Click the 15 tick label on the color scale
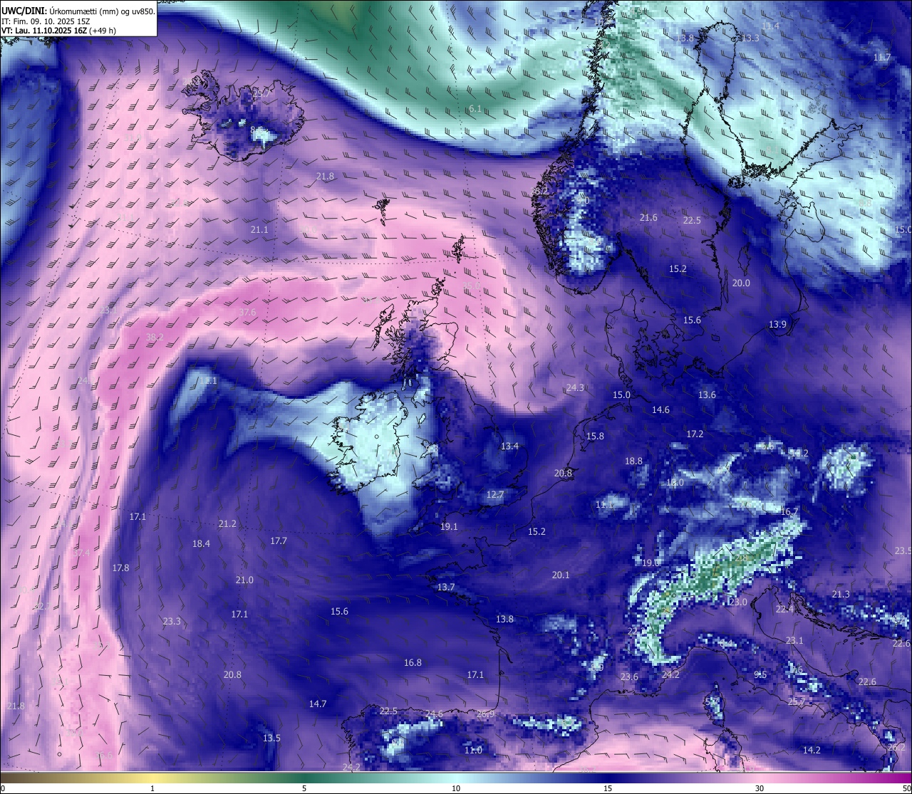This screenshot has height=794, width=912. pos(608,788)
